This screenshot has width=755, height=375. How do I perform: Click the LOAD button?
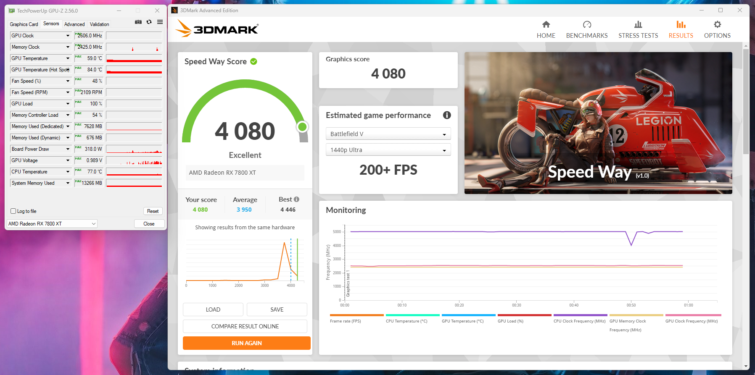coord(213,309)
